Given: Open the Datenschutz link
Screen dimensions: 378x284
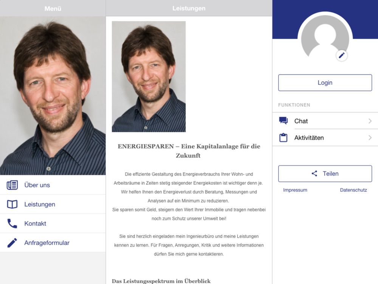Looking at the screenshot, I should click(x=353, y=190).
